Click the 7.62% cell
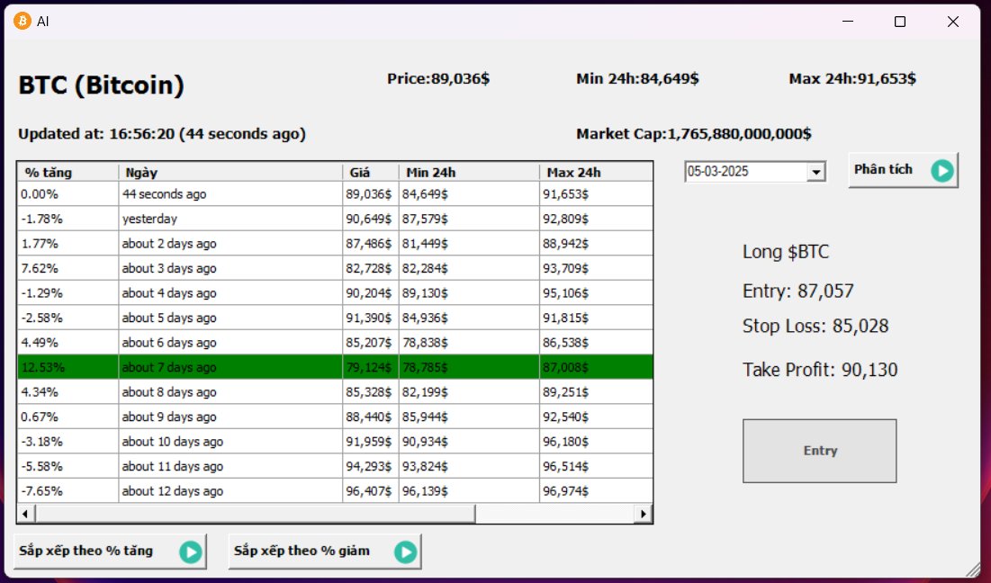991x583 pixels. click(68, 268)
